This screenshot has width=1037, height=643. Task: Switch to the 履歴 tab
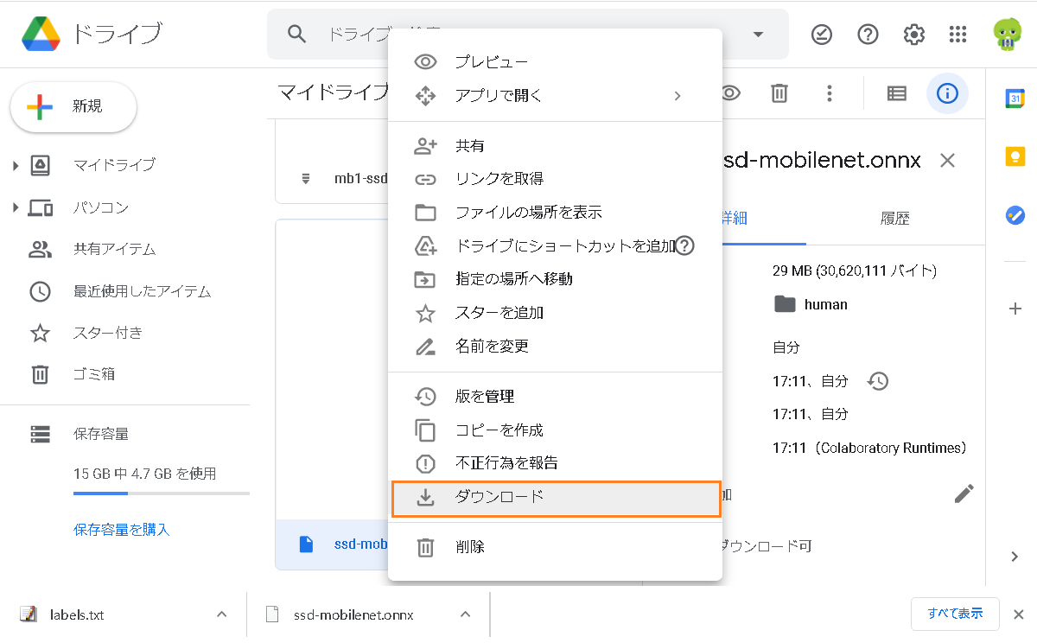895,219
